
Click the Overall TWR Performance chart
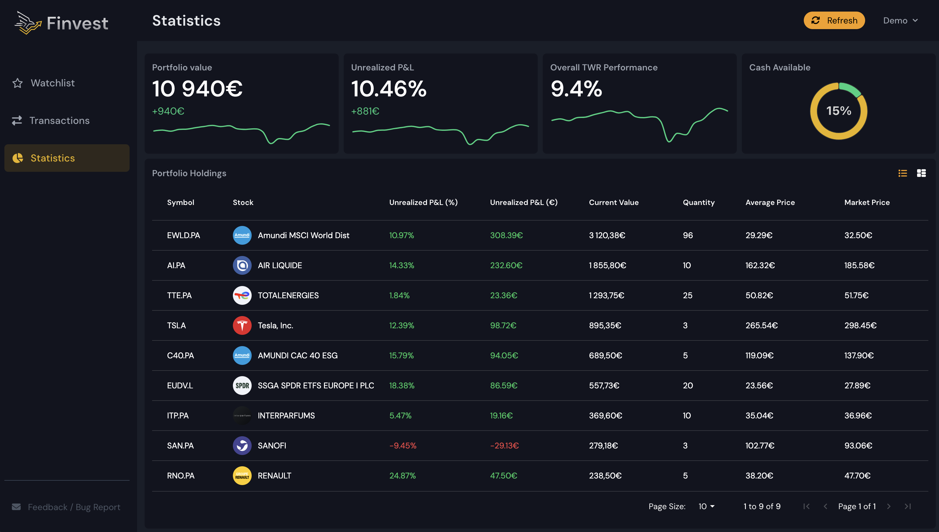click(x=639, y=125)
